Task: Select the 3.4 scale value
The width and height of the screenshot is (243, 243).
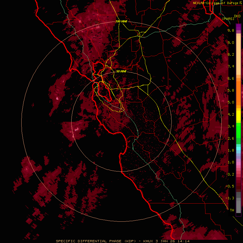Action: point(231,126)
